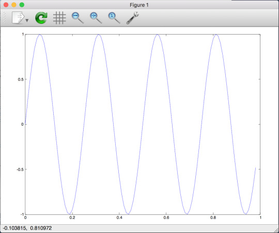The width and height of the screenshot is (279, 233).
Task: Click the 'Figure 1' window title
Action: click(x=139, y=5)
